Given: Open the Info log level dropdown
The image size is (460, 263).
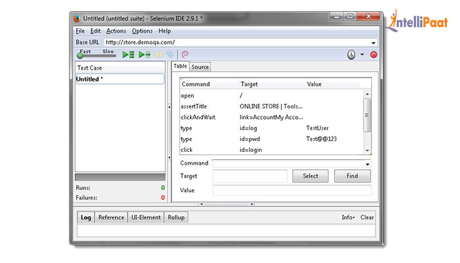Looking at the screenshot, I should 348,218.
